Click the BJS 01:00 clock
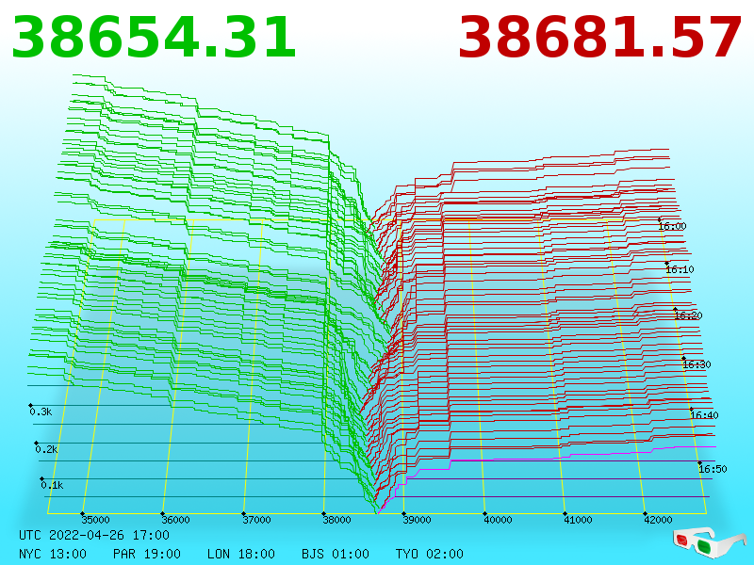This screenshot has height=565, width=754. tap(336, 554)
